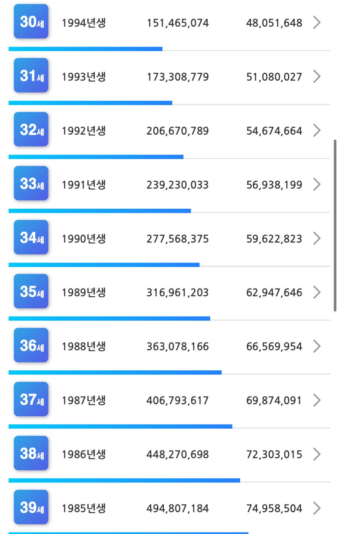Select the 36세 blue badge
The width and height of the screenshot is (339, 534).
coord(31,346)
